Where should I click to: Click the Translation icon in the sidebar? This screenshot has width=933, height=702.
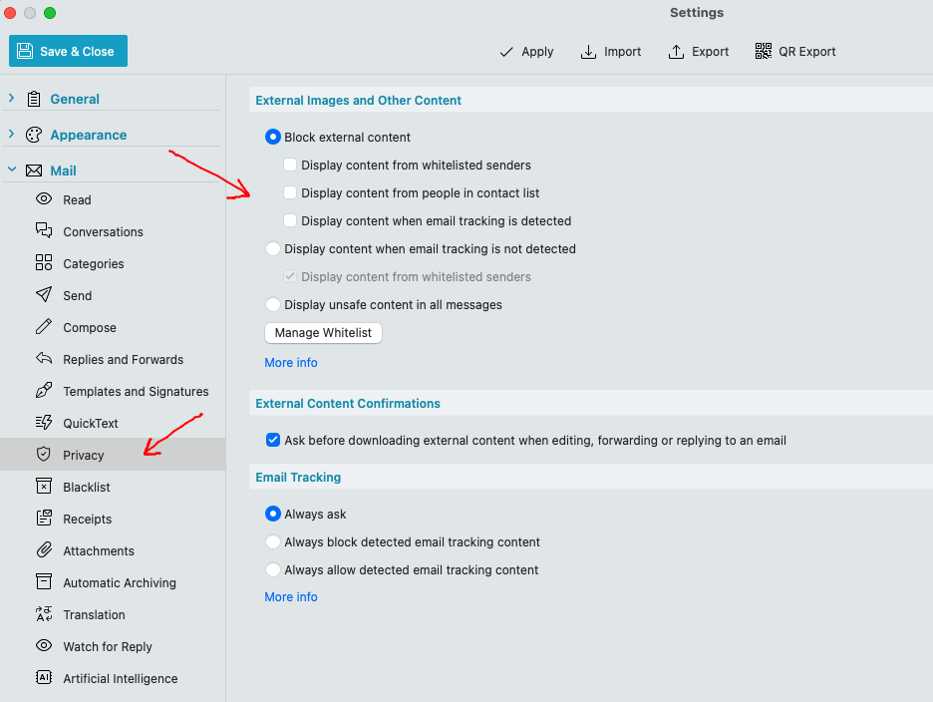pos(44,614)
